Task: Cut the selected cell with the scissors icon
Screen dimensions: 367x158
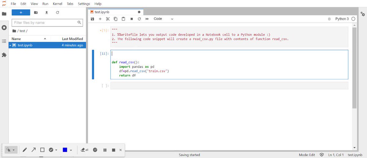Action: coord(108,19)
